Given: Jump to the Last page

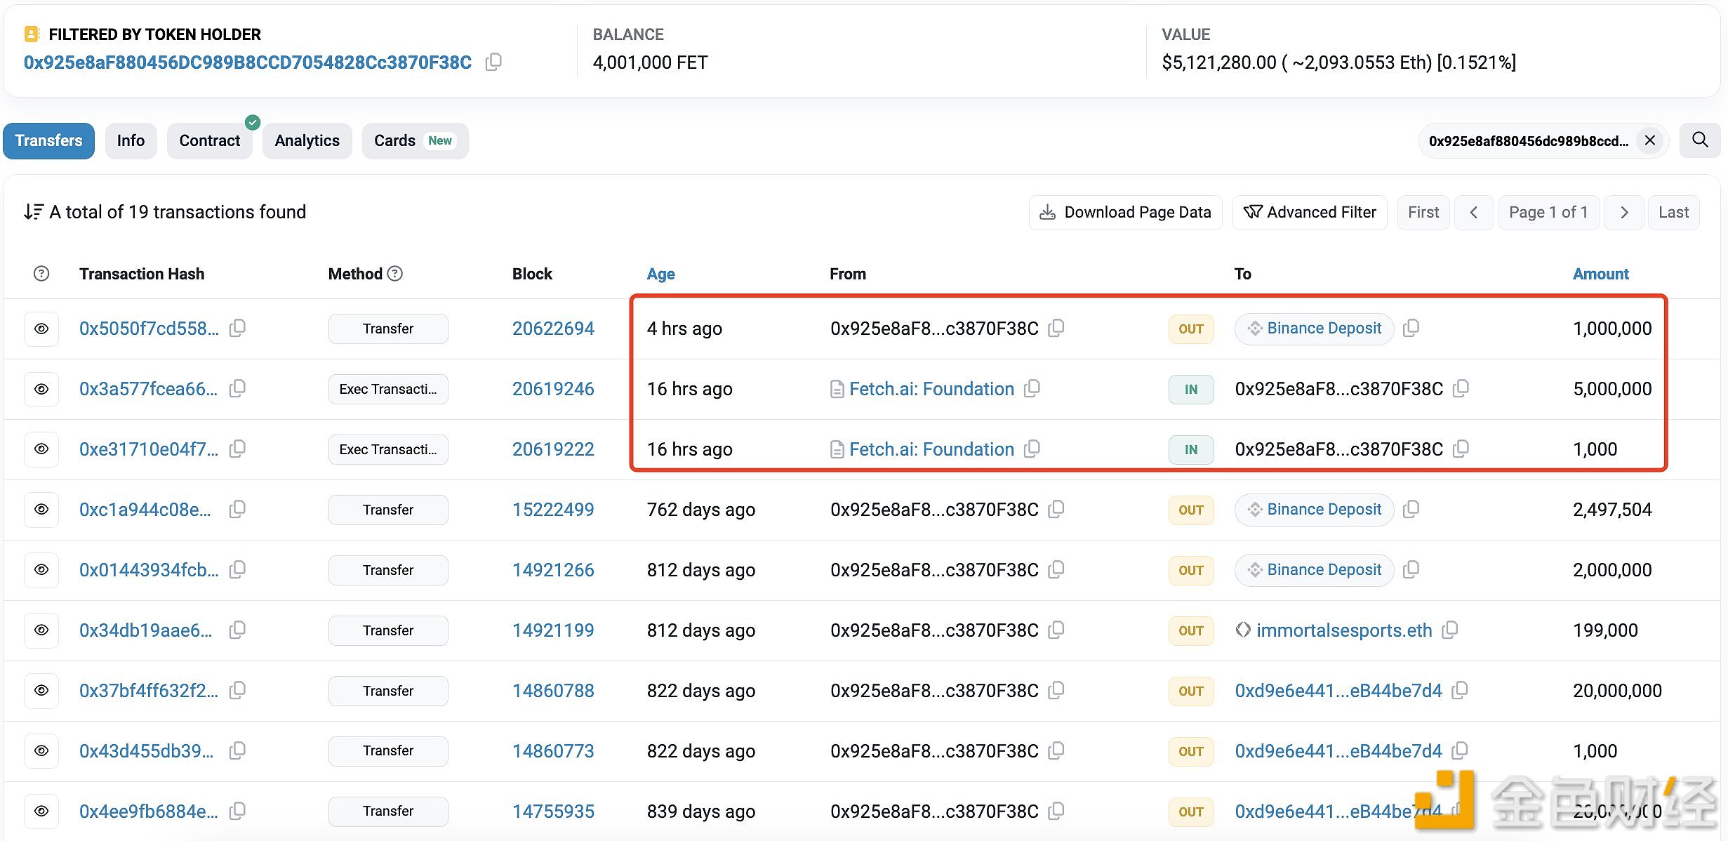Looking at the screenshot, I should (1673, 212).
